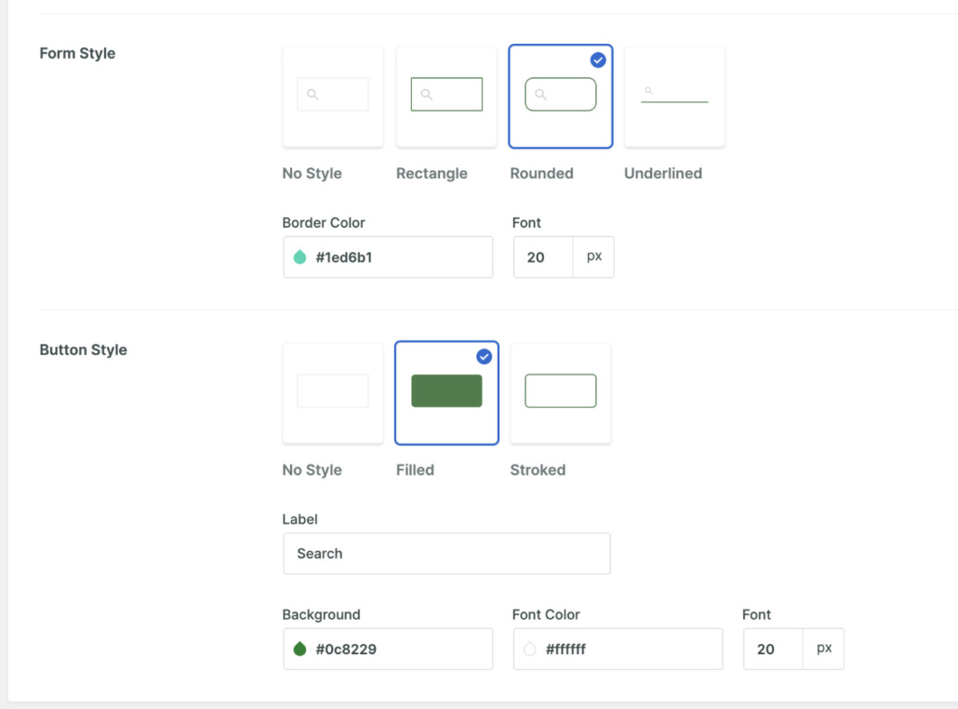Click the checkmark badge on Rounded style
This screenshot has height=709, width=958.
click(x=598, y=60)
